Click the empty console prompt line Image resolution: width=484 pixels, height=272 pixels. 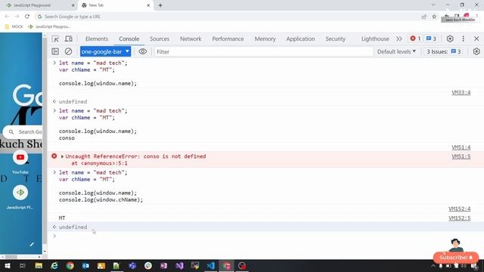[x=265, y=236]
